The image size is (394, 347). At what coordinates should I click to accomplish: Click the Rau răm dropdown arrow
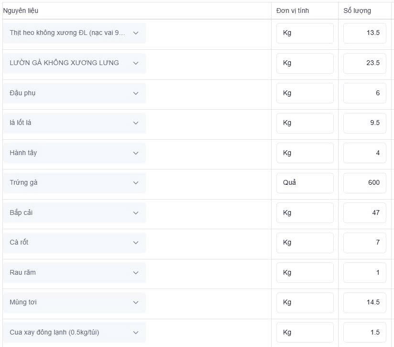(136, 273)
